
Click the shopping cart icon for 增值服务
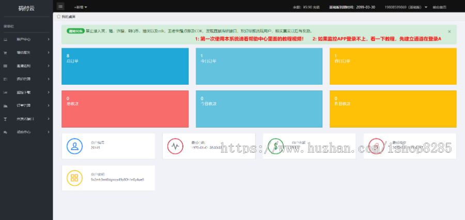coord(5,53)
